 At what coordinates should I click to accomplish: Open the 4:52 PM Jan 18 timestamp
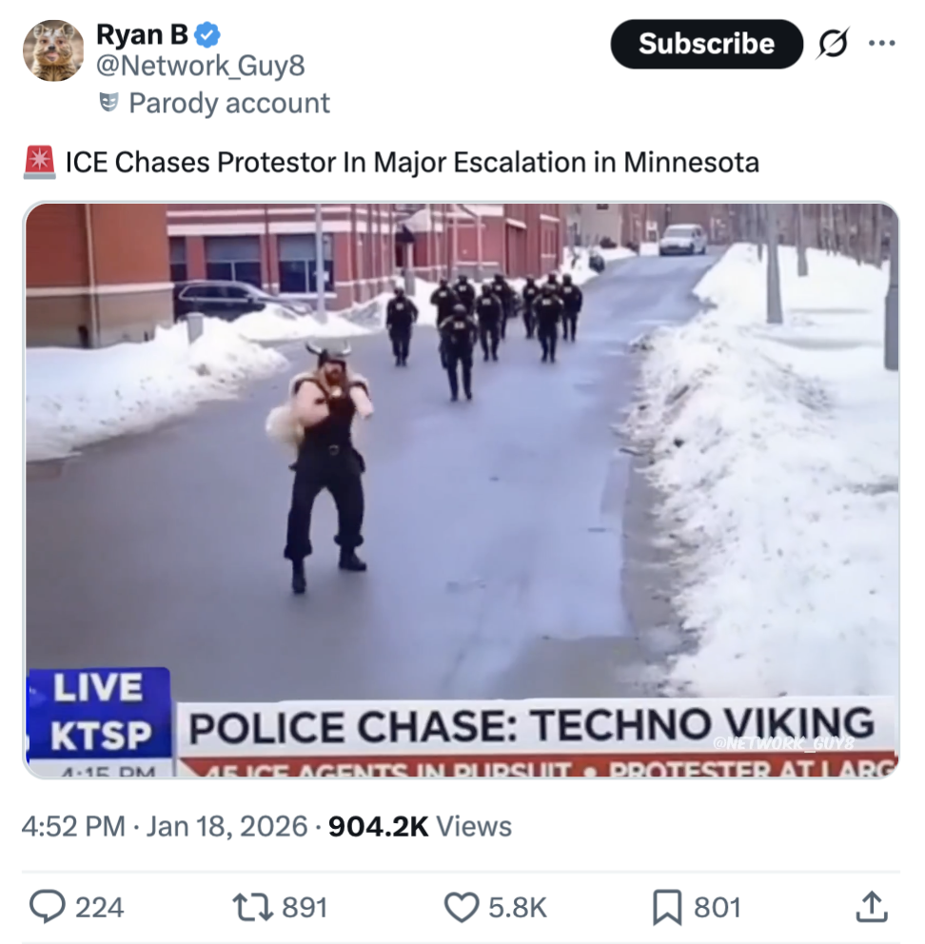[165, 826]
